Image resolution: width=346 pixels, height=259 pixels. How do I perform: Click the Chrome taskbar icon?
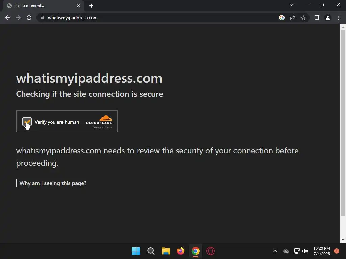click(x=196, y=251)
